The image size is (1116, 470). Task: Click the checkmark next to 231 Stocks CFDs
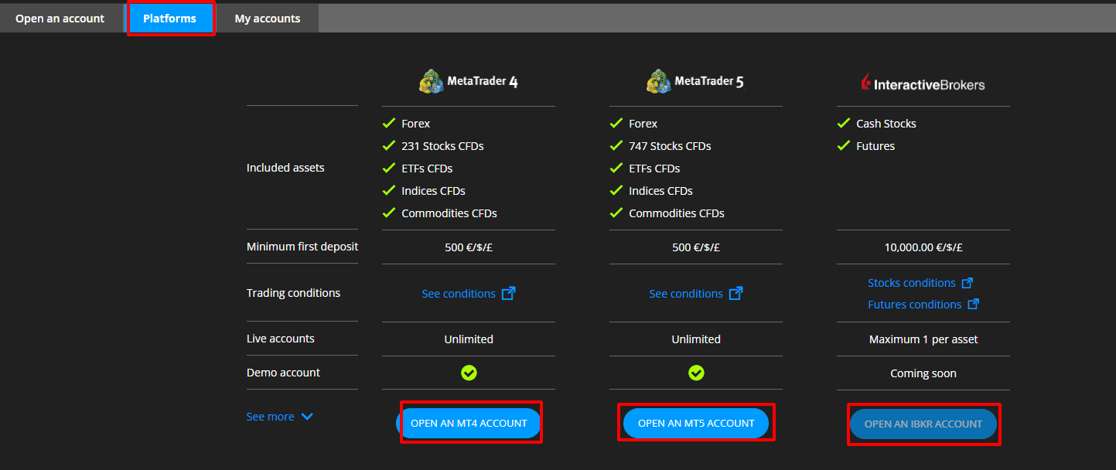point(389,145)
